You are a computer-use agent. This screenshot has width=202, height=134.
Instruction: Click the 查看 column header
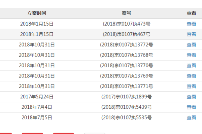(192, 13)
